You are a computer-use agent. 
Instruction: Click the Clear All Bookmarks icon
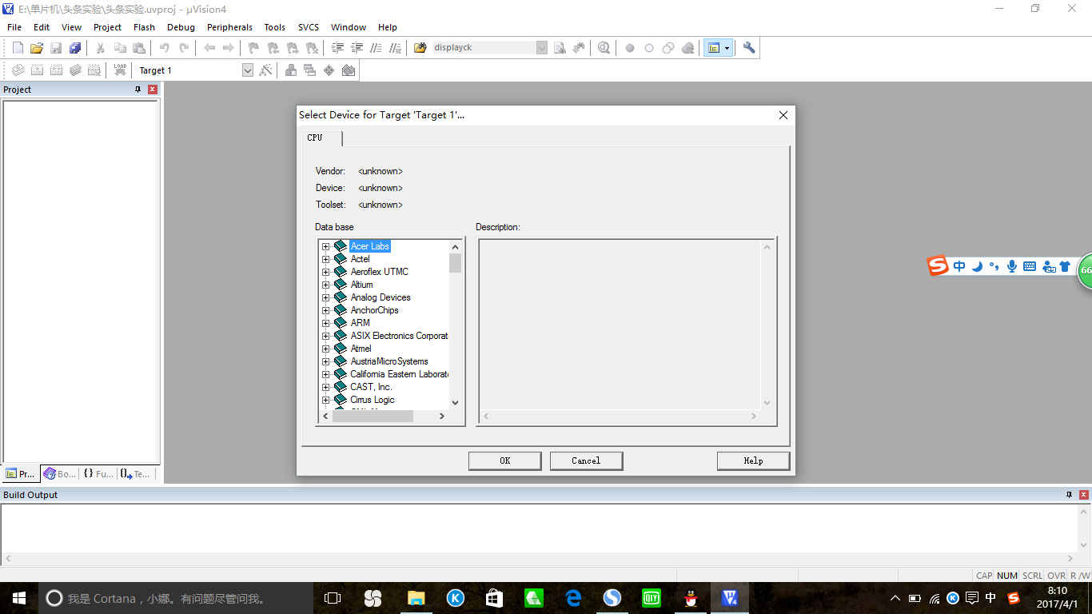pyautogui.click(x=312, y=48)
